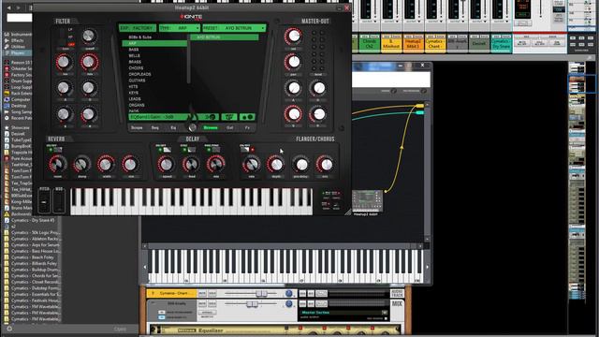Click the Reverb room knob
The width and height of the screenshot is (599, 337).
(x=57, y=165)
